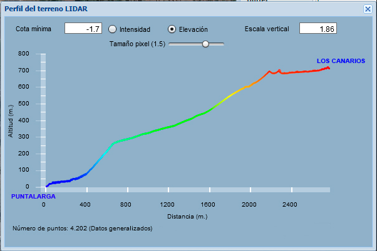Screen dimensions: 377x251
Task: Click the Perfil del terreno LIDAR title
Action: [x=46, y=9]
